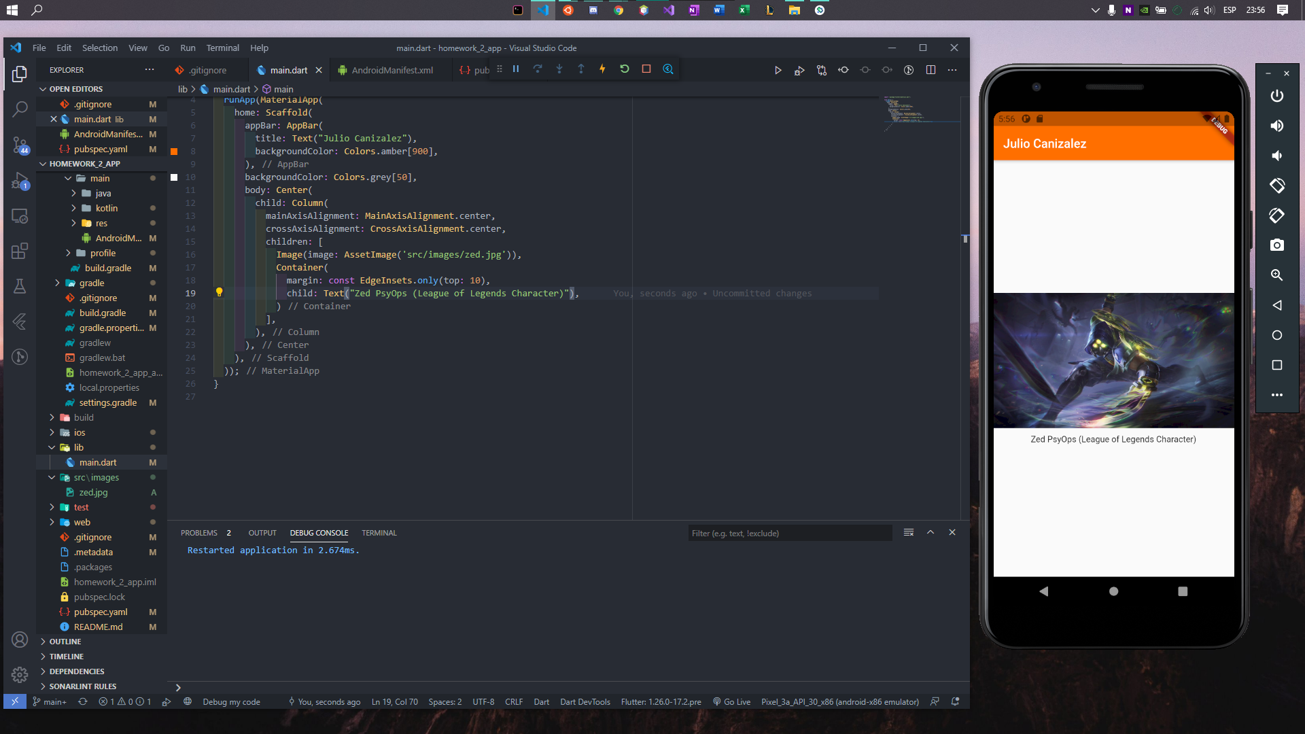The width and height of the screenshot is (1305, 734).
Task: Open the Run menu
Action: [188, 48]
